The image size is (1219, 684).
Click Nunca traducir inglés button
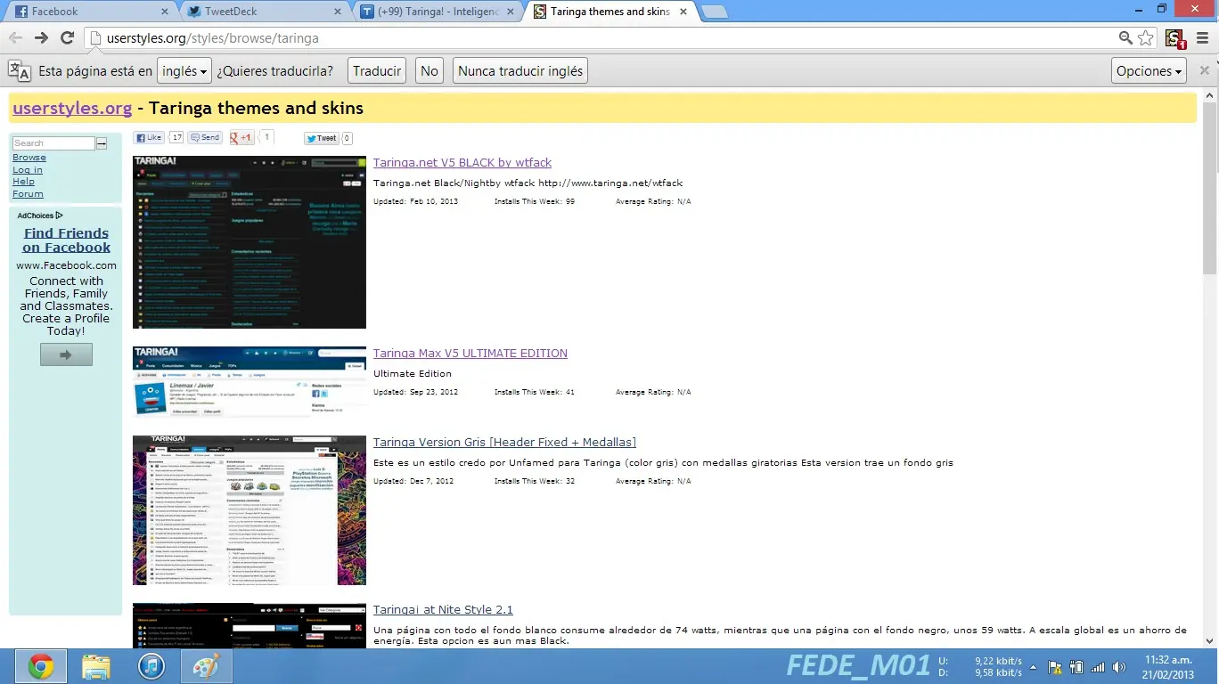click(x=520, y=71)
